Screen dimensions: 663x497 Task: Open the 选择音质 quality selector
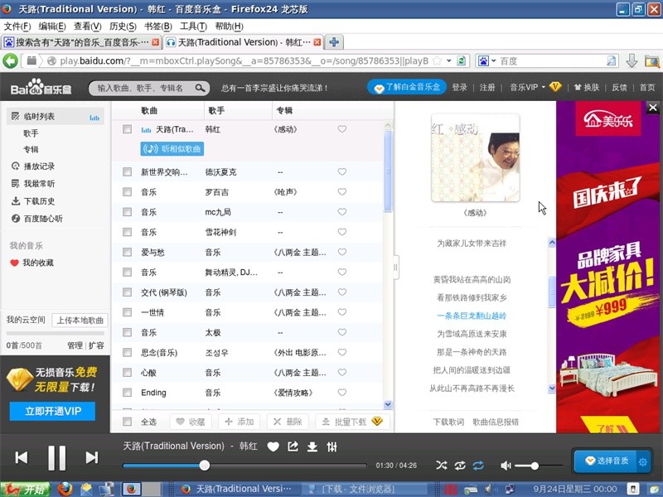pyautogui.click(x=607, y=461)
